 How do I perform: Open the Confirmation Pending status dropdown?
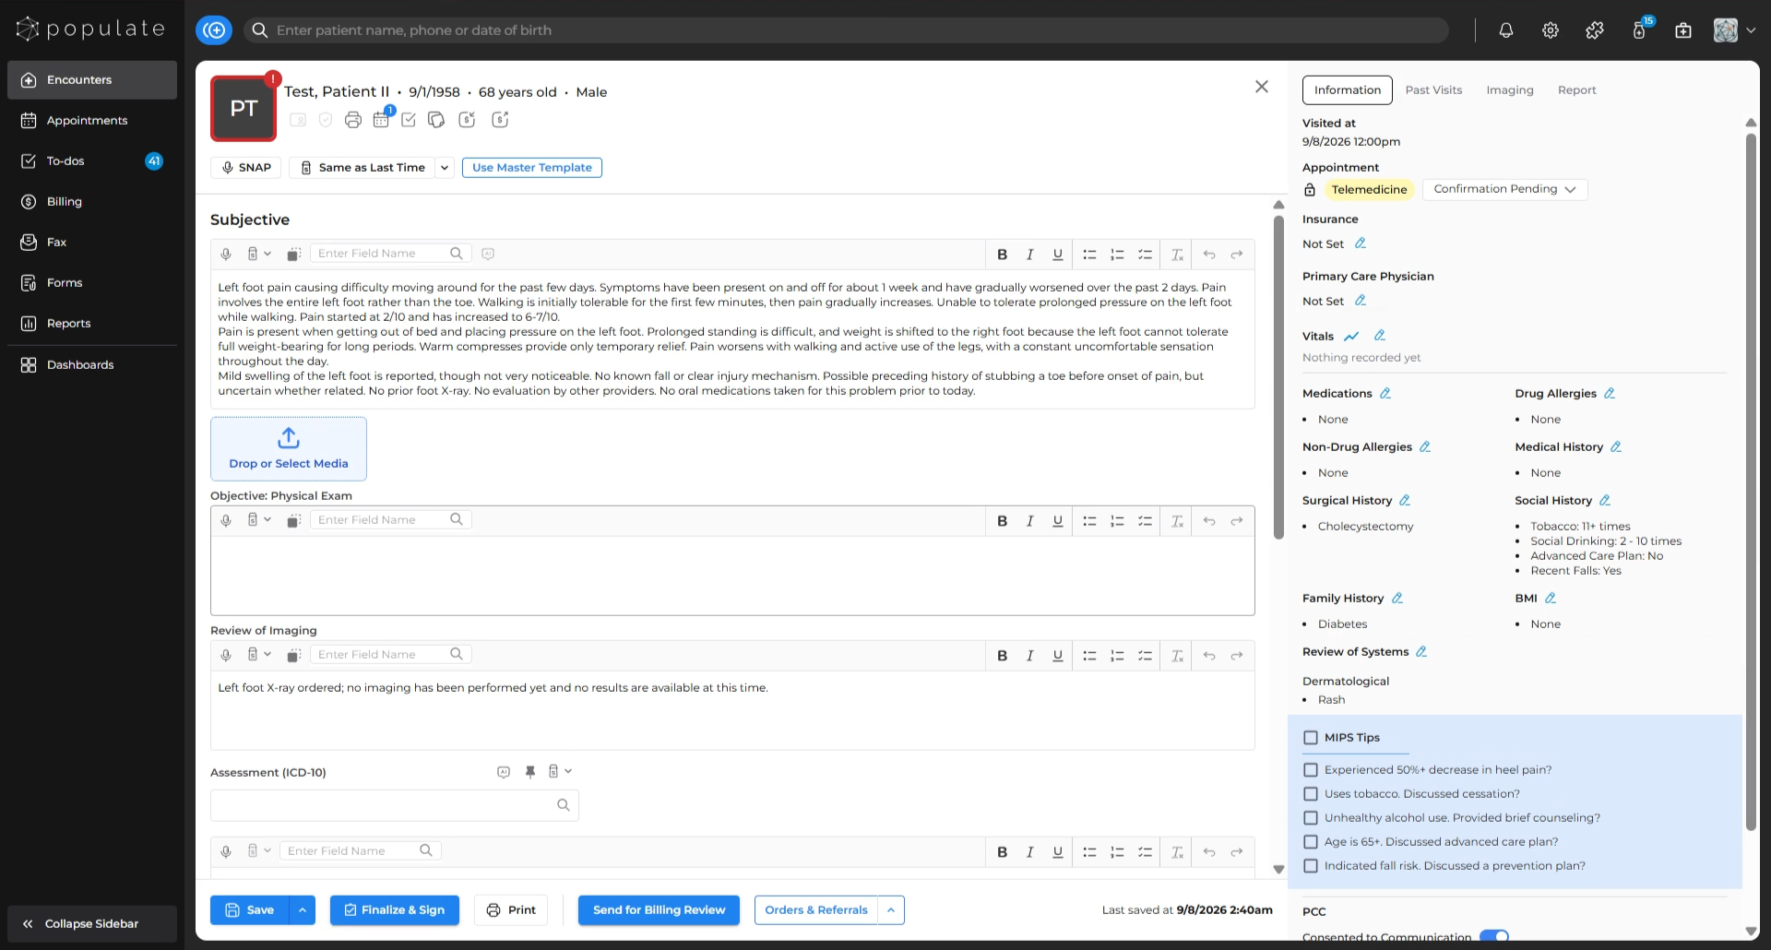pyautogui.click(x=1505, y=189)
